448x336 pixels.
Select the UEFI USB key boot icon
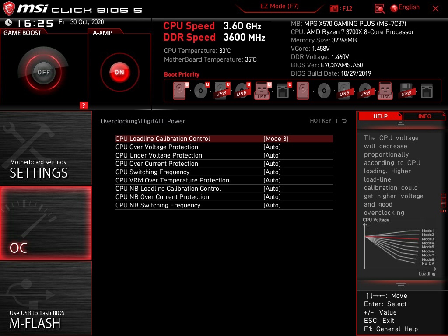263,91
